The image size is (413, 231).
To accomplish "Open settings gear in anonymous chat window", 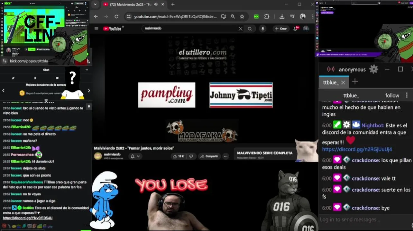I will pyautogui.click(x=373, y=69).
